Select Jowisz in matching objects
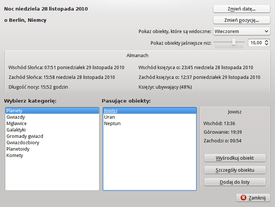The image size is (275, 207). click(x=111, y=111)
